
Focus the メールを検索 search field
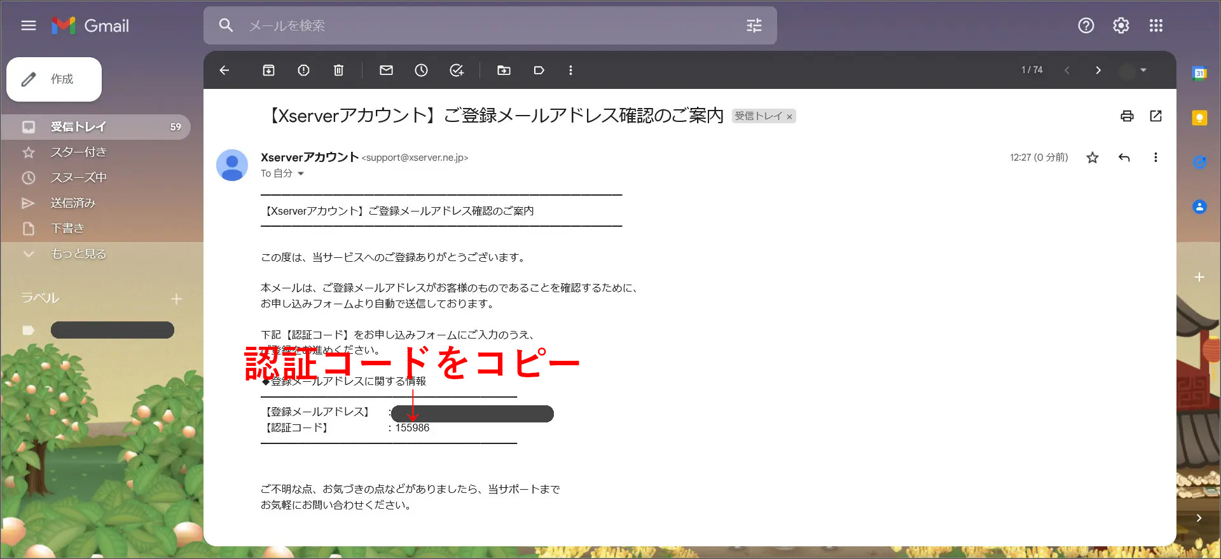pos(490,25)
